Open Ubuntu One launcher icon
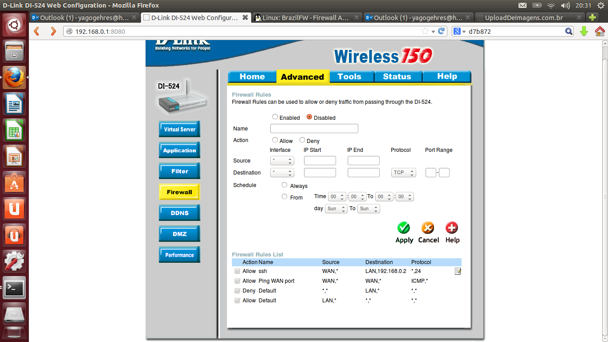Image resolution: width=608 pixels, height=342 pixels. [14, 209]
